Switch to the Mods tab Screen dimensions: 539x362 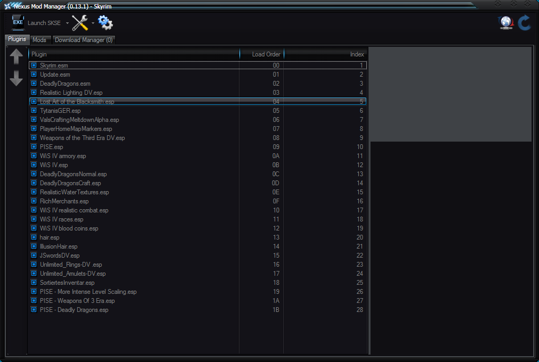pyautogui.click(x=39, y=40)
